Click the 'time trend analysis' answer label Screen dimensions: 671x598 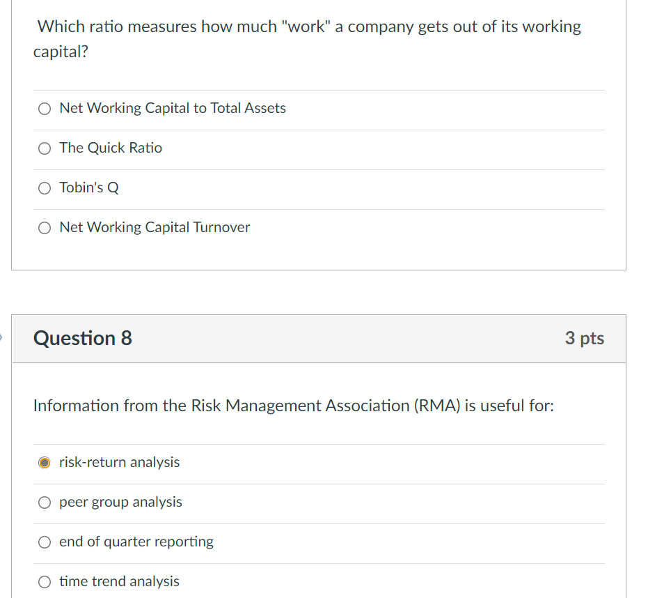[x=119, y=581]
